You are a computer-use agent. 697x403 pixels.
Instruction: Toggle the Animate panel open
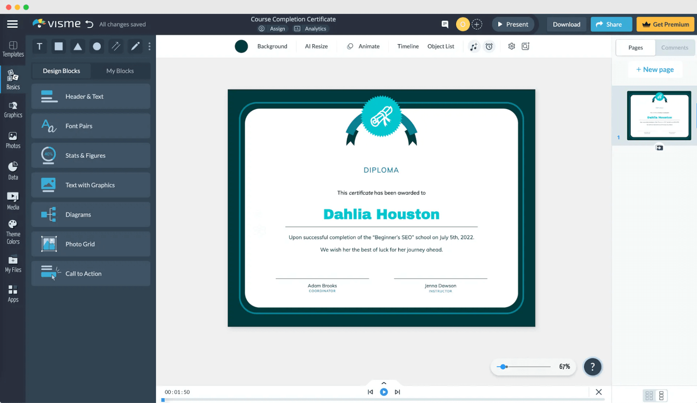[363, 46]
